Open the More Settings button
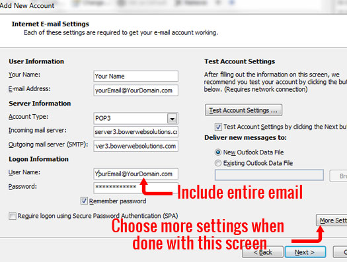The image size is (347, 262). 332,220
